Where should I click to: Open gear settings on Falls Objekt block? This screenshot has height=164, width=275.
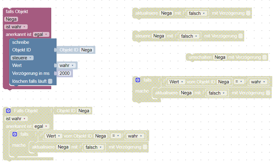coord(8,111)
